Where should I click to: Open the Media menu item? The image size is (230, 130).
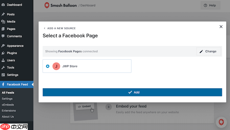(x=11, y=22)
